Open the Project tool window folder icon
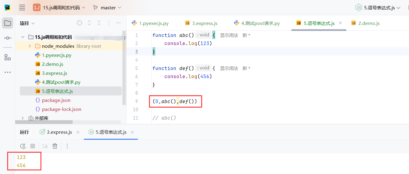This screenshot has width=409, height=174. pyautogui.click(x=7, y=23)
